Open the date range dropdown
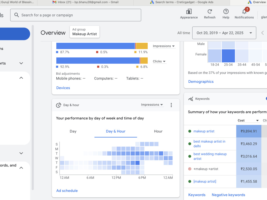267x200 pixels. click(224, 33)
